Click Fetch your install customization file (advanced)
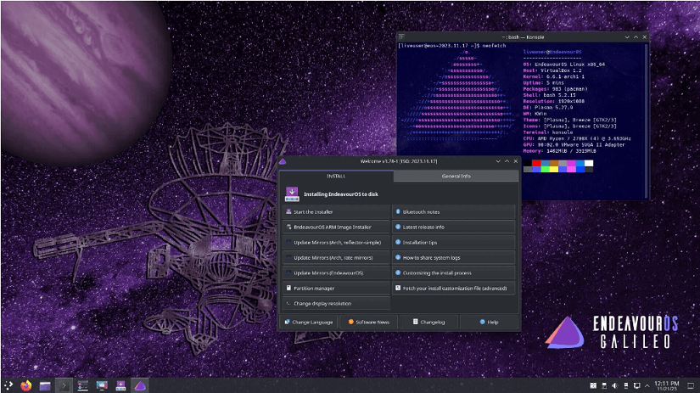Screen dimensions: 700x393 click(454, 288)
